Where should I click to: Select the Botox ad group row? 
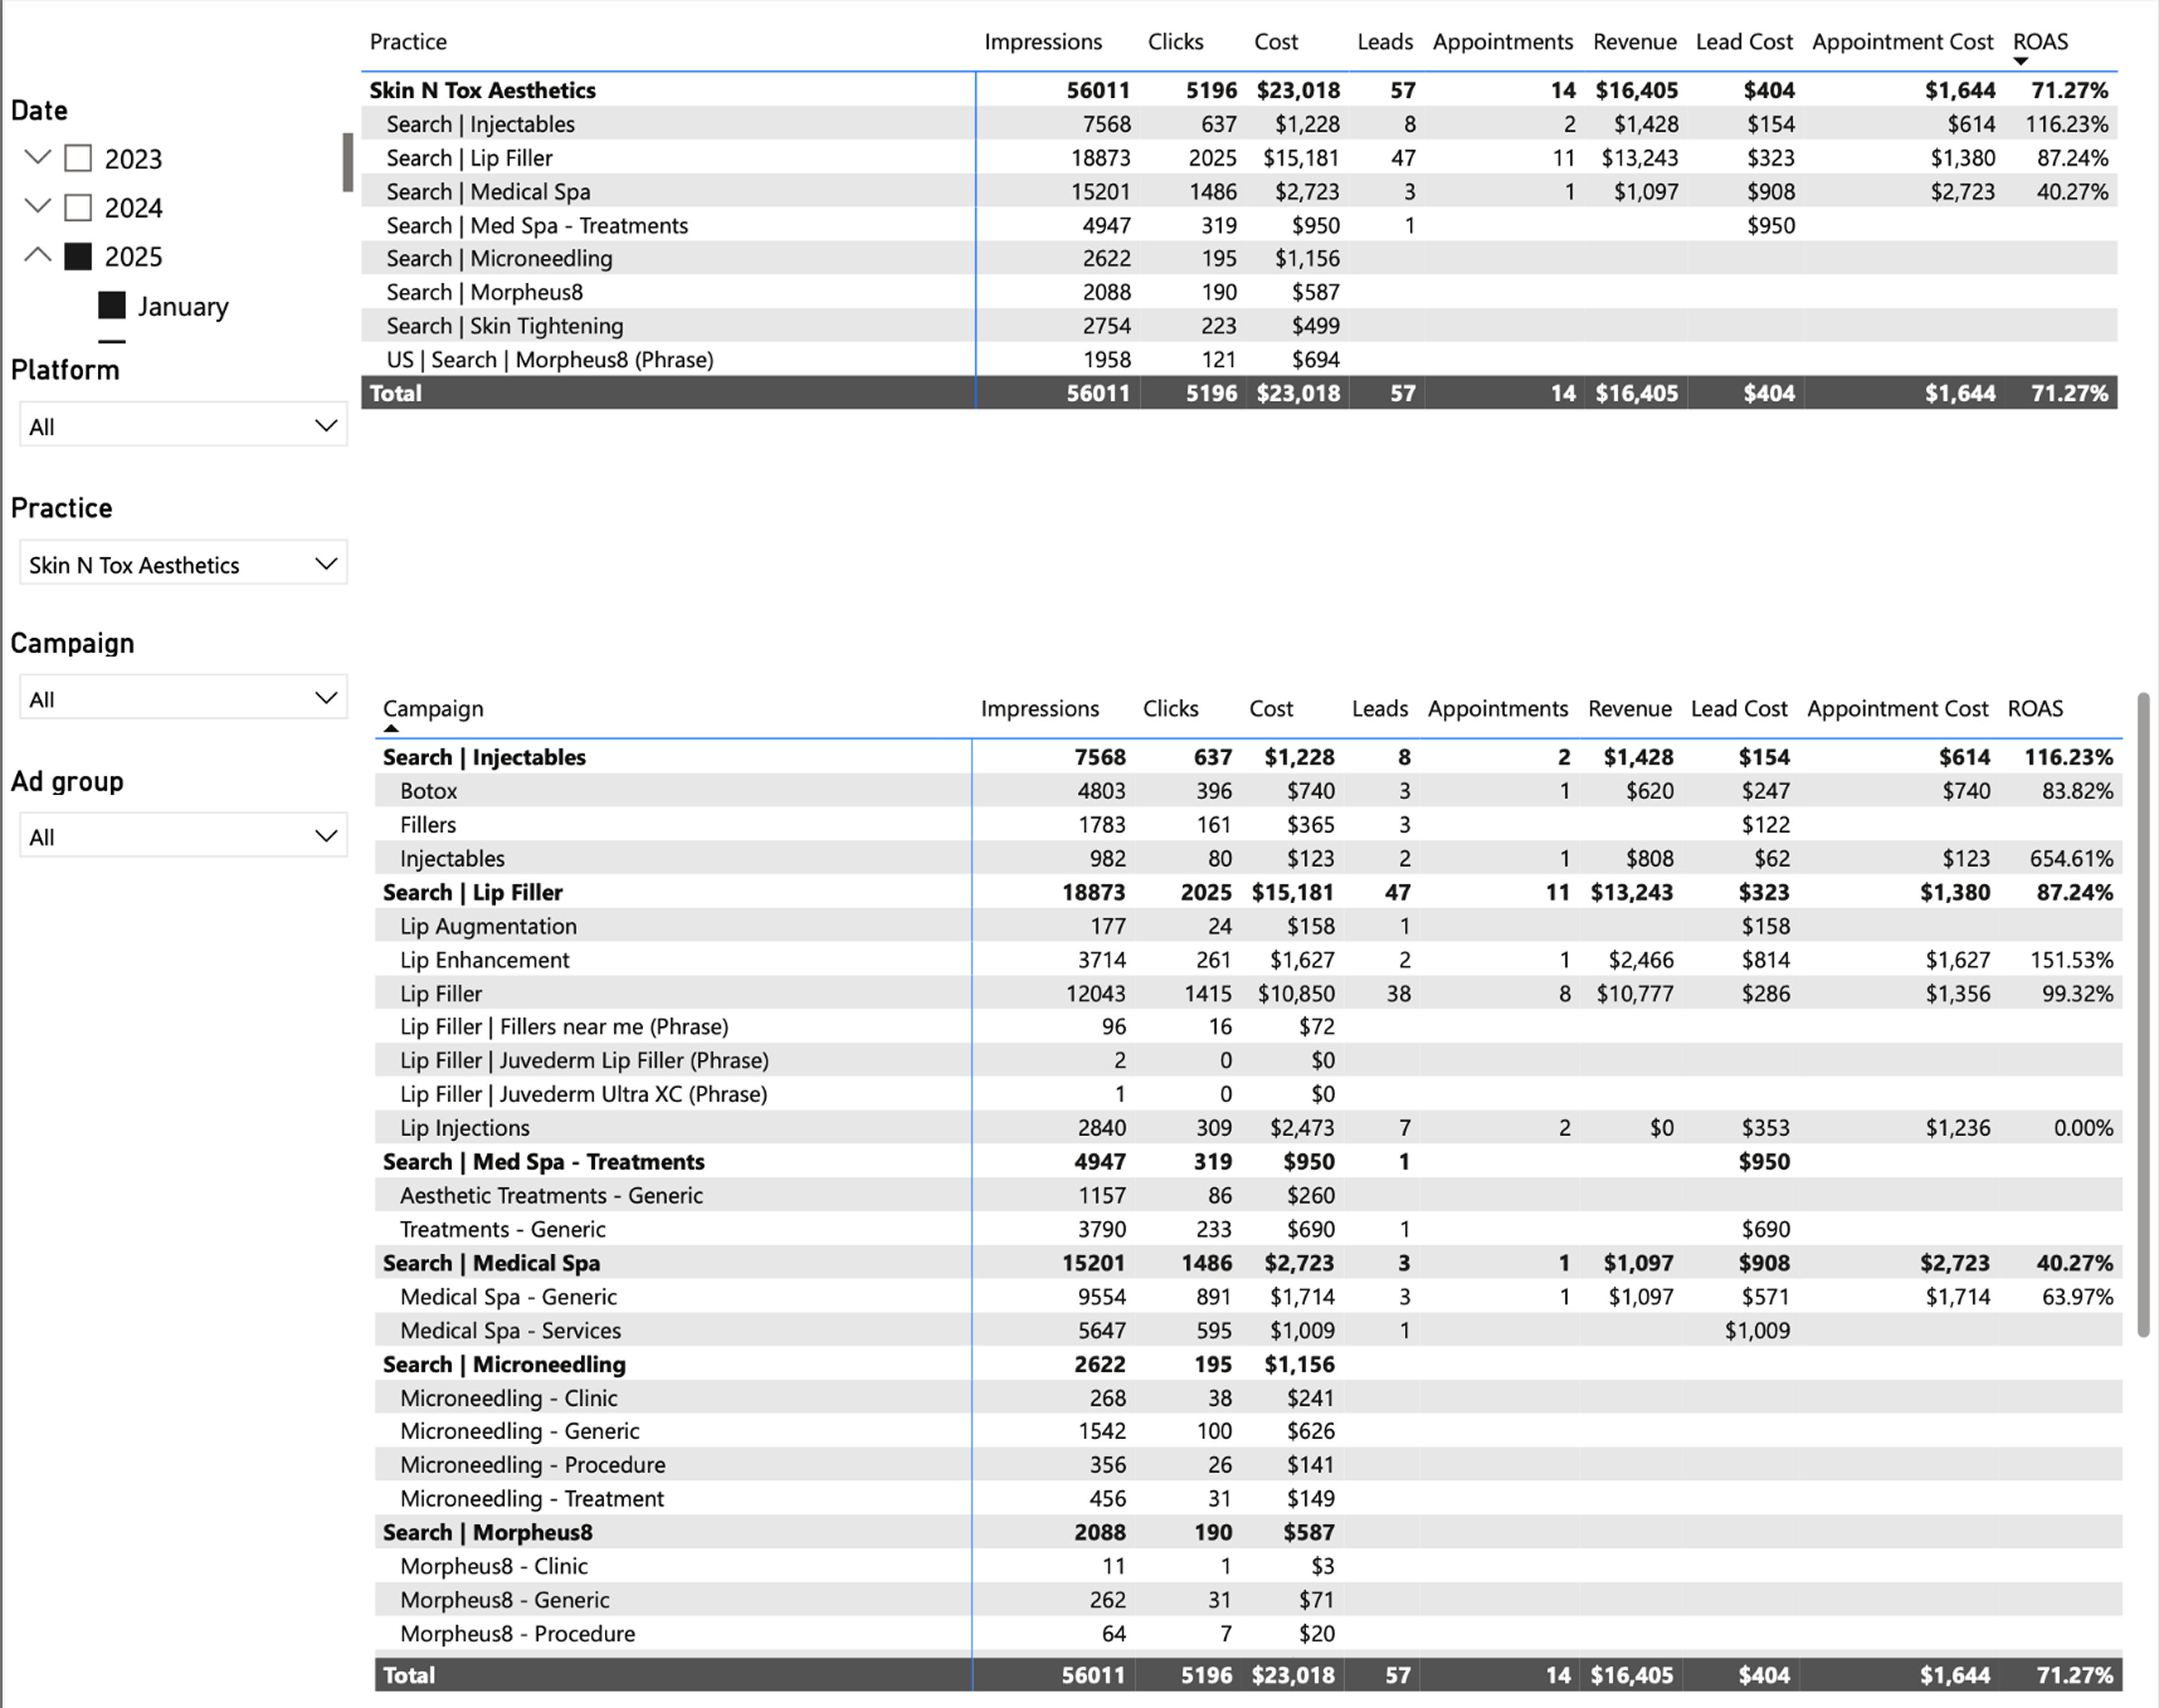tap(429, 791)
